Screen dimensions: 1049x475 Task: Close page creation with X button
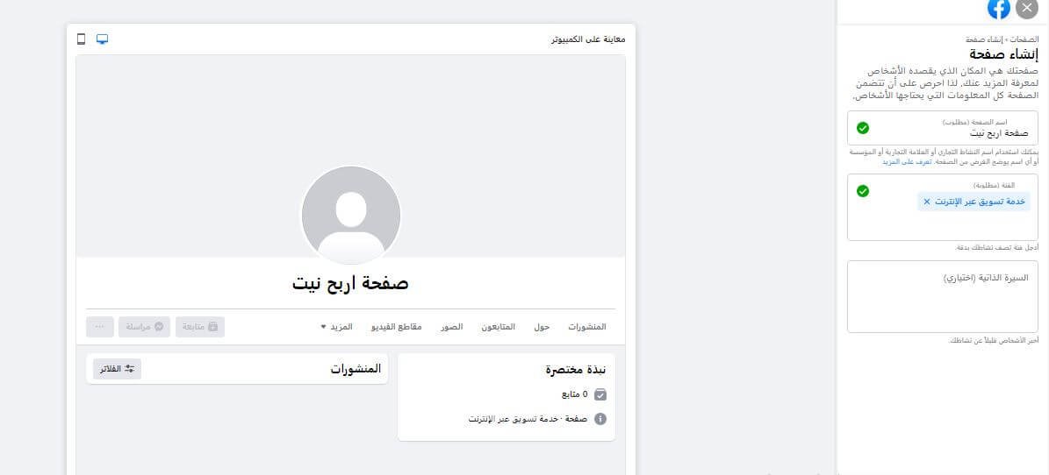1027,9
